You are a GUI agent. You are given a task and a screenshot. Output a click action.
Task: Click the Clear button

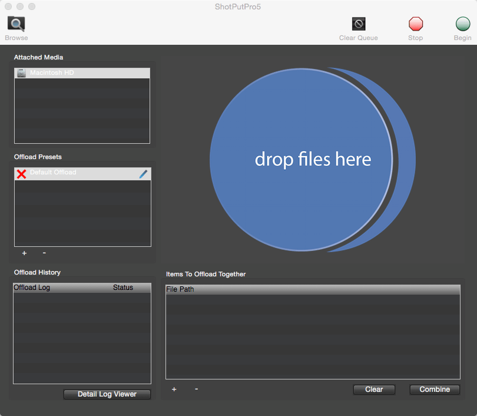(x=374, y=389)
